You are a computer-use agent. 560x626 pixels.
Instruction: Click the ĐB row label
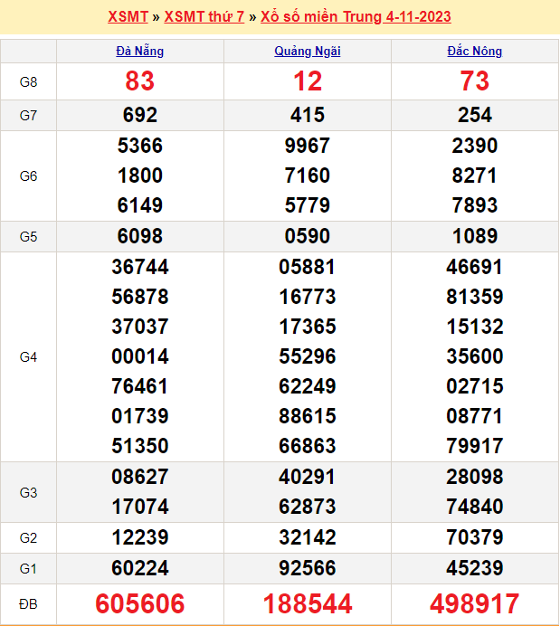point(28,603)
